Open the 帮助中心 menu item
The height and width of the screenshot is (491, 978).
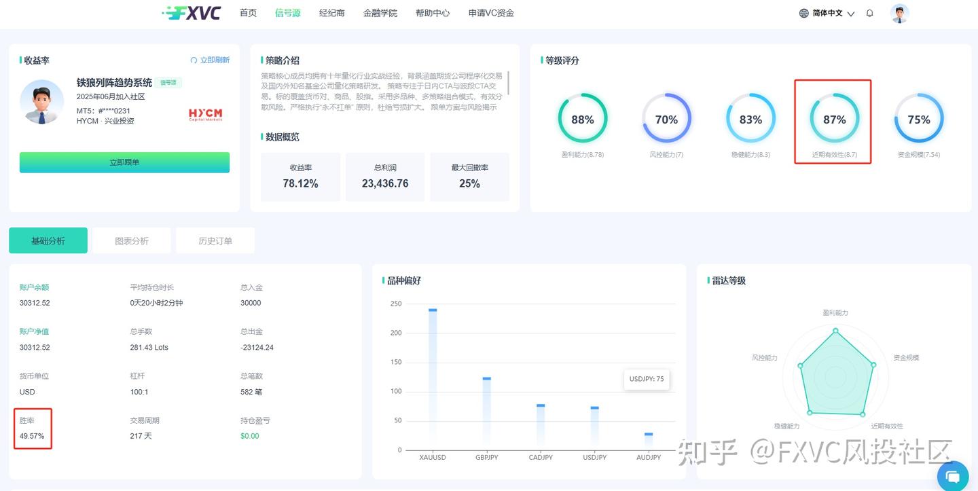(x=433, y=12)
